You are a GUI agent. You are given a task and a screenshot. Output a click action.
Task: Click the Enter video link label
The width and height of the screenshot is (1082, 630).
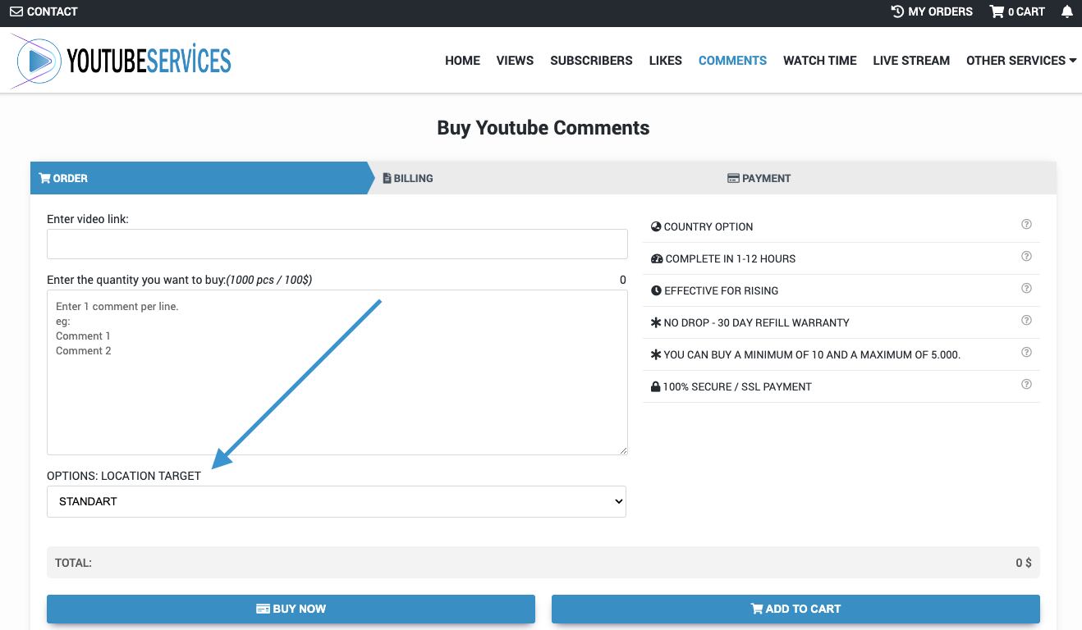coord(88,219)
